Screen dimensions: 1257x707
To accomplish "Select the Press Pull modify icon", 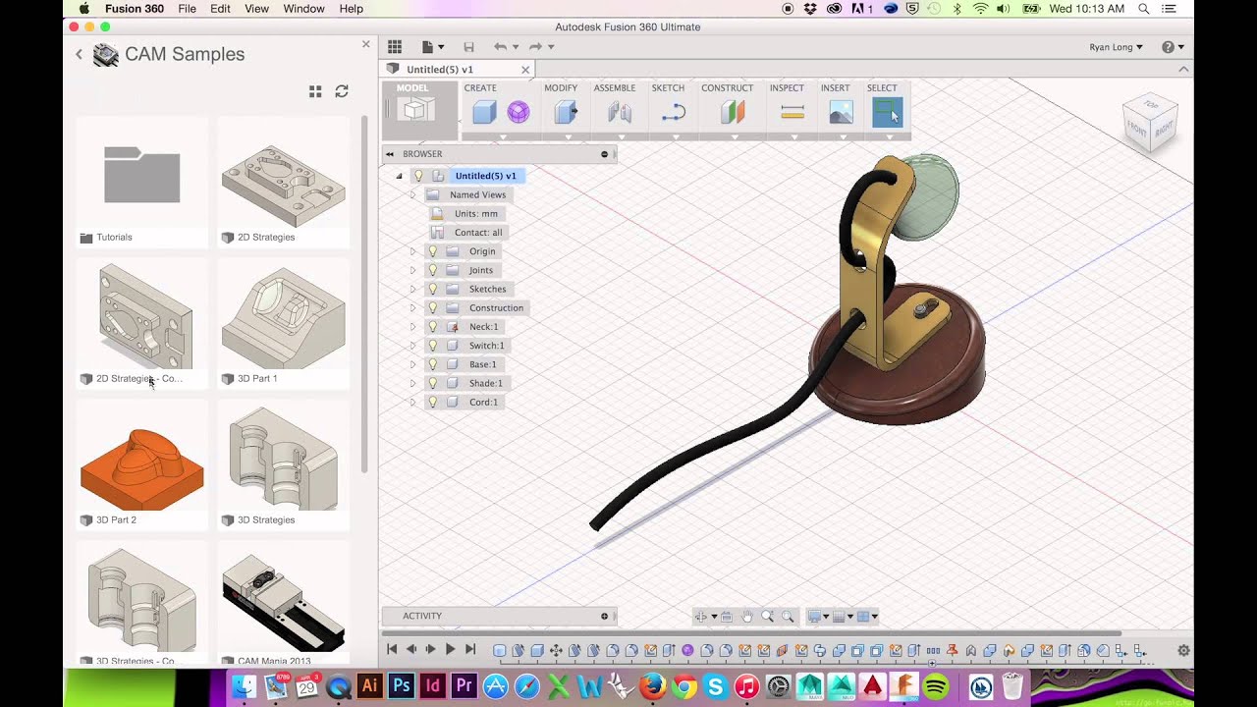I will click(x=566, y=112).
